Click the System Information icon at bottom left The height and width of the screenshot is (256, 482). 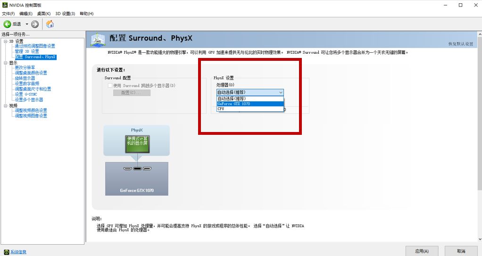[7, 252]
